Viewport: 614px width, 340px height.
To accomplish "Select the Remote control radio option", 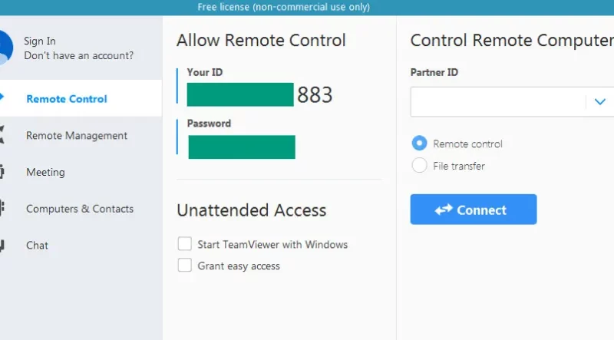I will (419, 143).
